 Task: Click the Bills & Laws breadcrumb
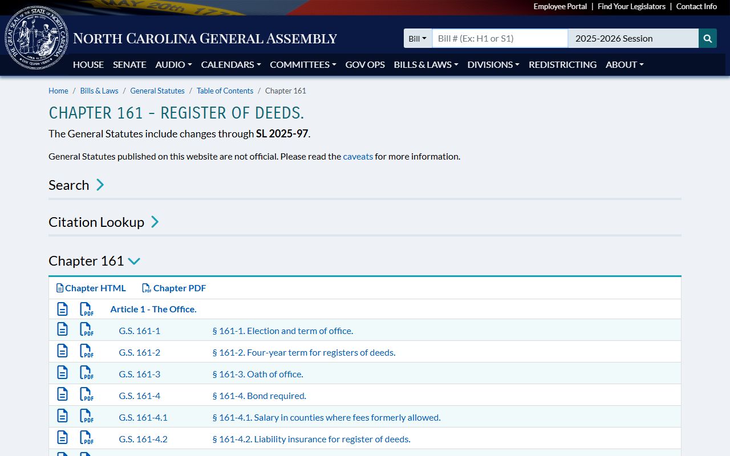(x=99, y=91)
